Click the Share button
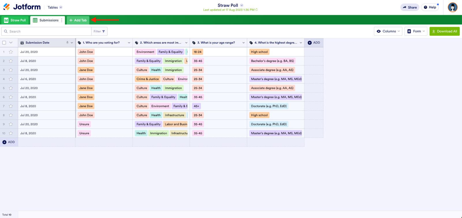Screen dimensions: 462x218 click(410, 7)
